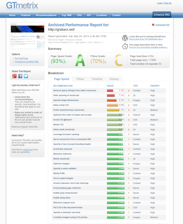Open WP optimization tips link
This screenshot has width=183, height=224.
tap(146, 39)
